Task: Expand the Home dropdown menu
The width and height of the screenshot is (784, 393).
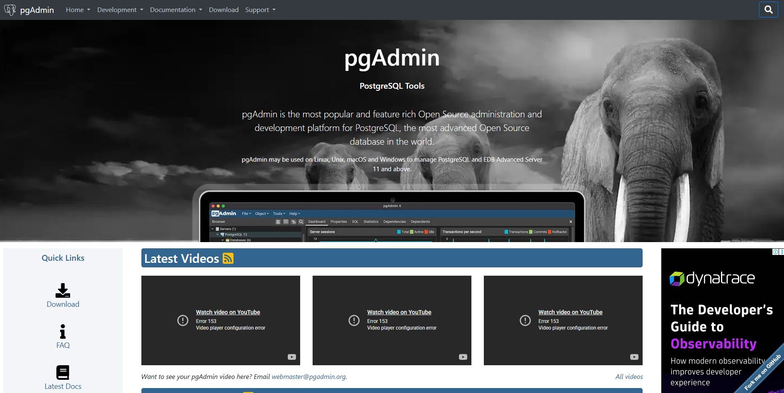Action: click(78, 10)
